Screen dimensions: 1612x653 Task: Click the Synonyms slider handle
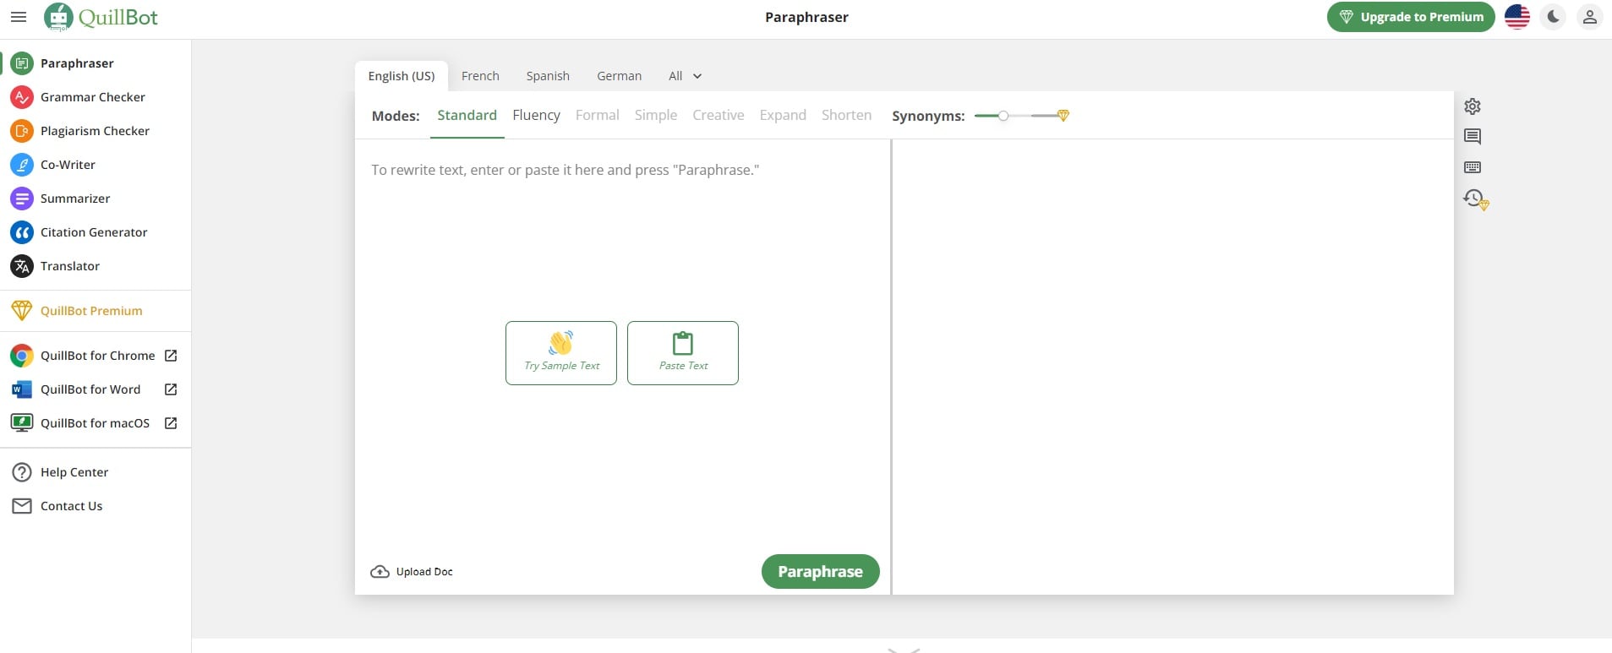pos(1003,116)
